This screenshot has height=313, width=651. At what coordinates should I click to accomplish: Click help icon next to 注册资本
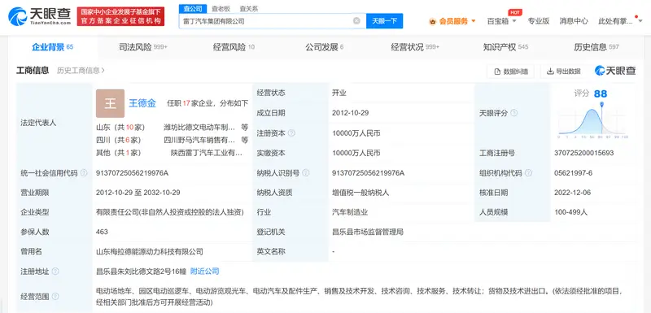point(291,133)
